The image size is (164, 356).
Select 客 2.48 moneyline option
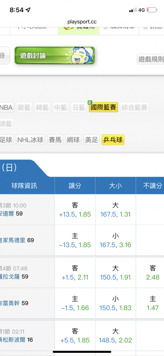click(153, 273)
